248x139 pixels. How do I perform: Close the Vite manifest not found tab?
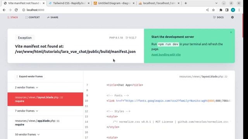tap(44, 3)
